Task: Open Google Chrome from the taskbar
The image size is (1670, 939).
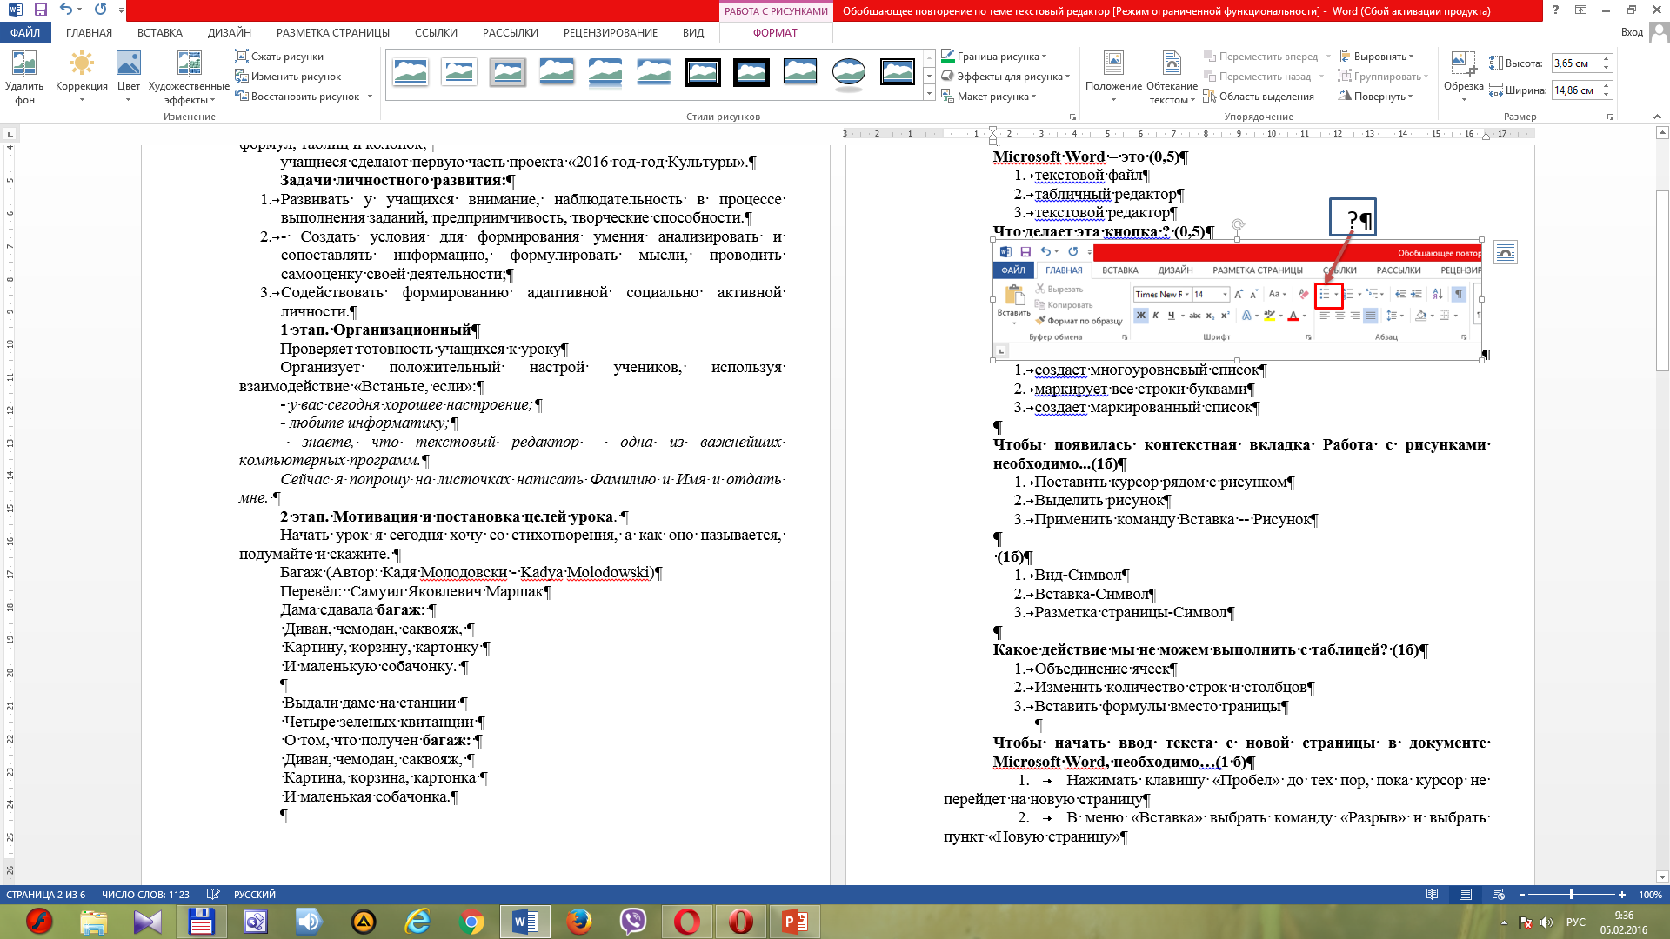Action: (x=471, y=922)
